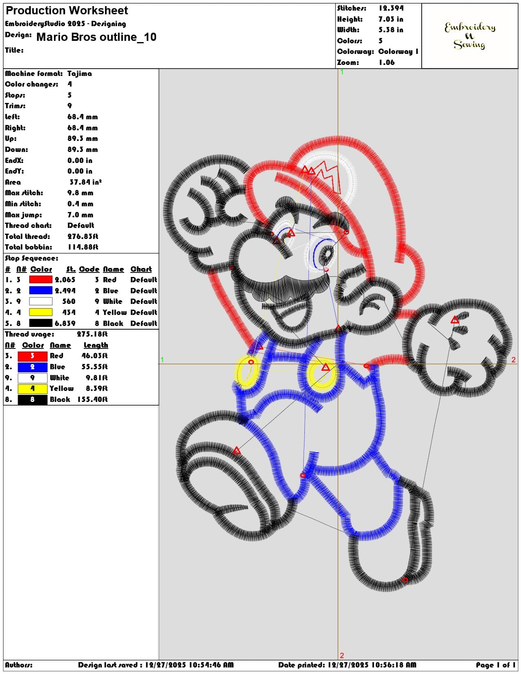521x674 pixels.
Task: Click the blue swatch in Stop Sequence row 2
Action: tap(41, 290)
